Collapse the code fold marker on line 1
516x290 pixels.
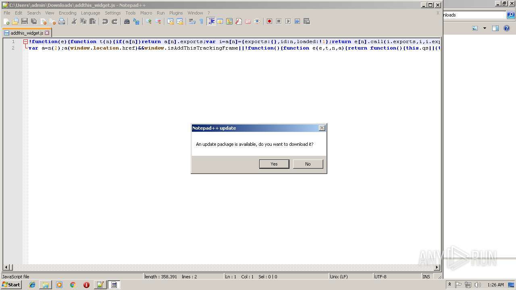point(25,41)
